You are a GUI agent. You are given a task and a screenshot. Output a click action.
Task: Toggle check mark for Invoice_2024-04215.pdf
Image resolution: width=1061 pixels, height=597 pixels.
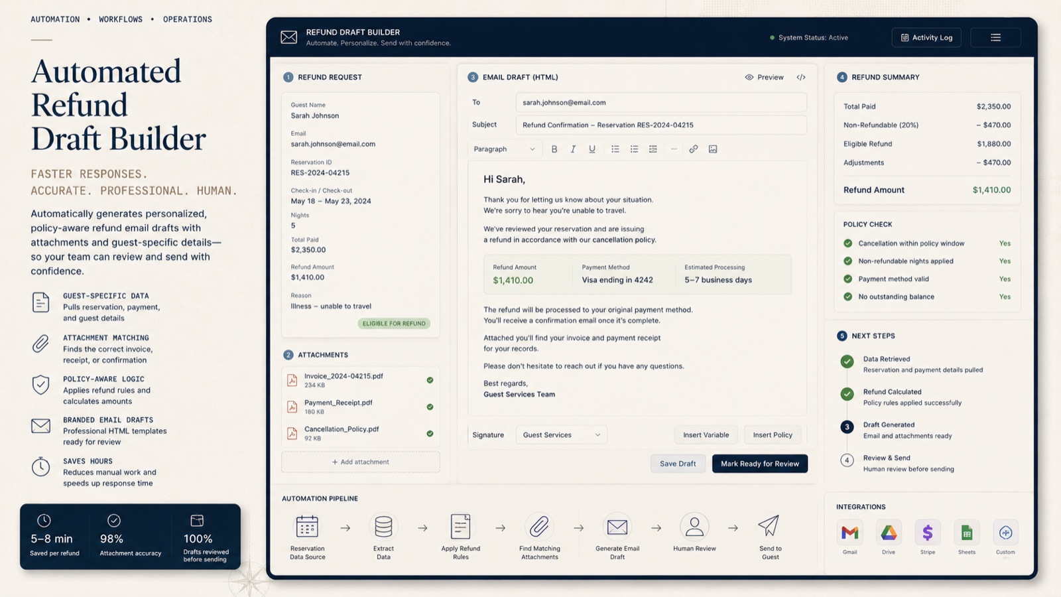[x=430, y=380]
